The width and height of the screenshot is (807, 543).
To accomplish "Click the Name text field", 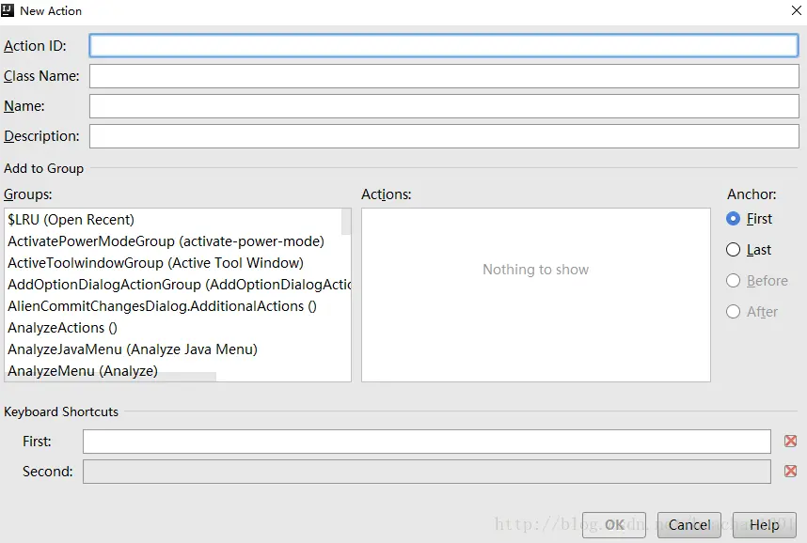I will (444, 106).
